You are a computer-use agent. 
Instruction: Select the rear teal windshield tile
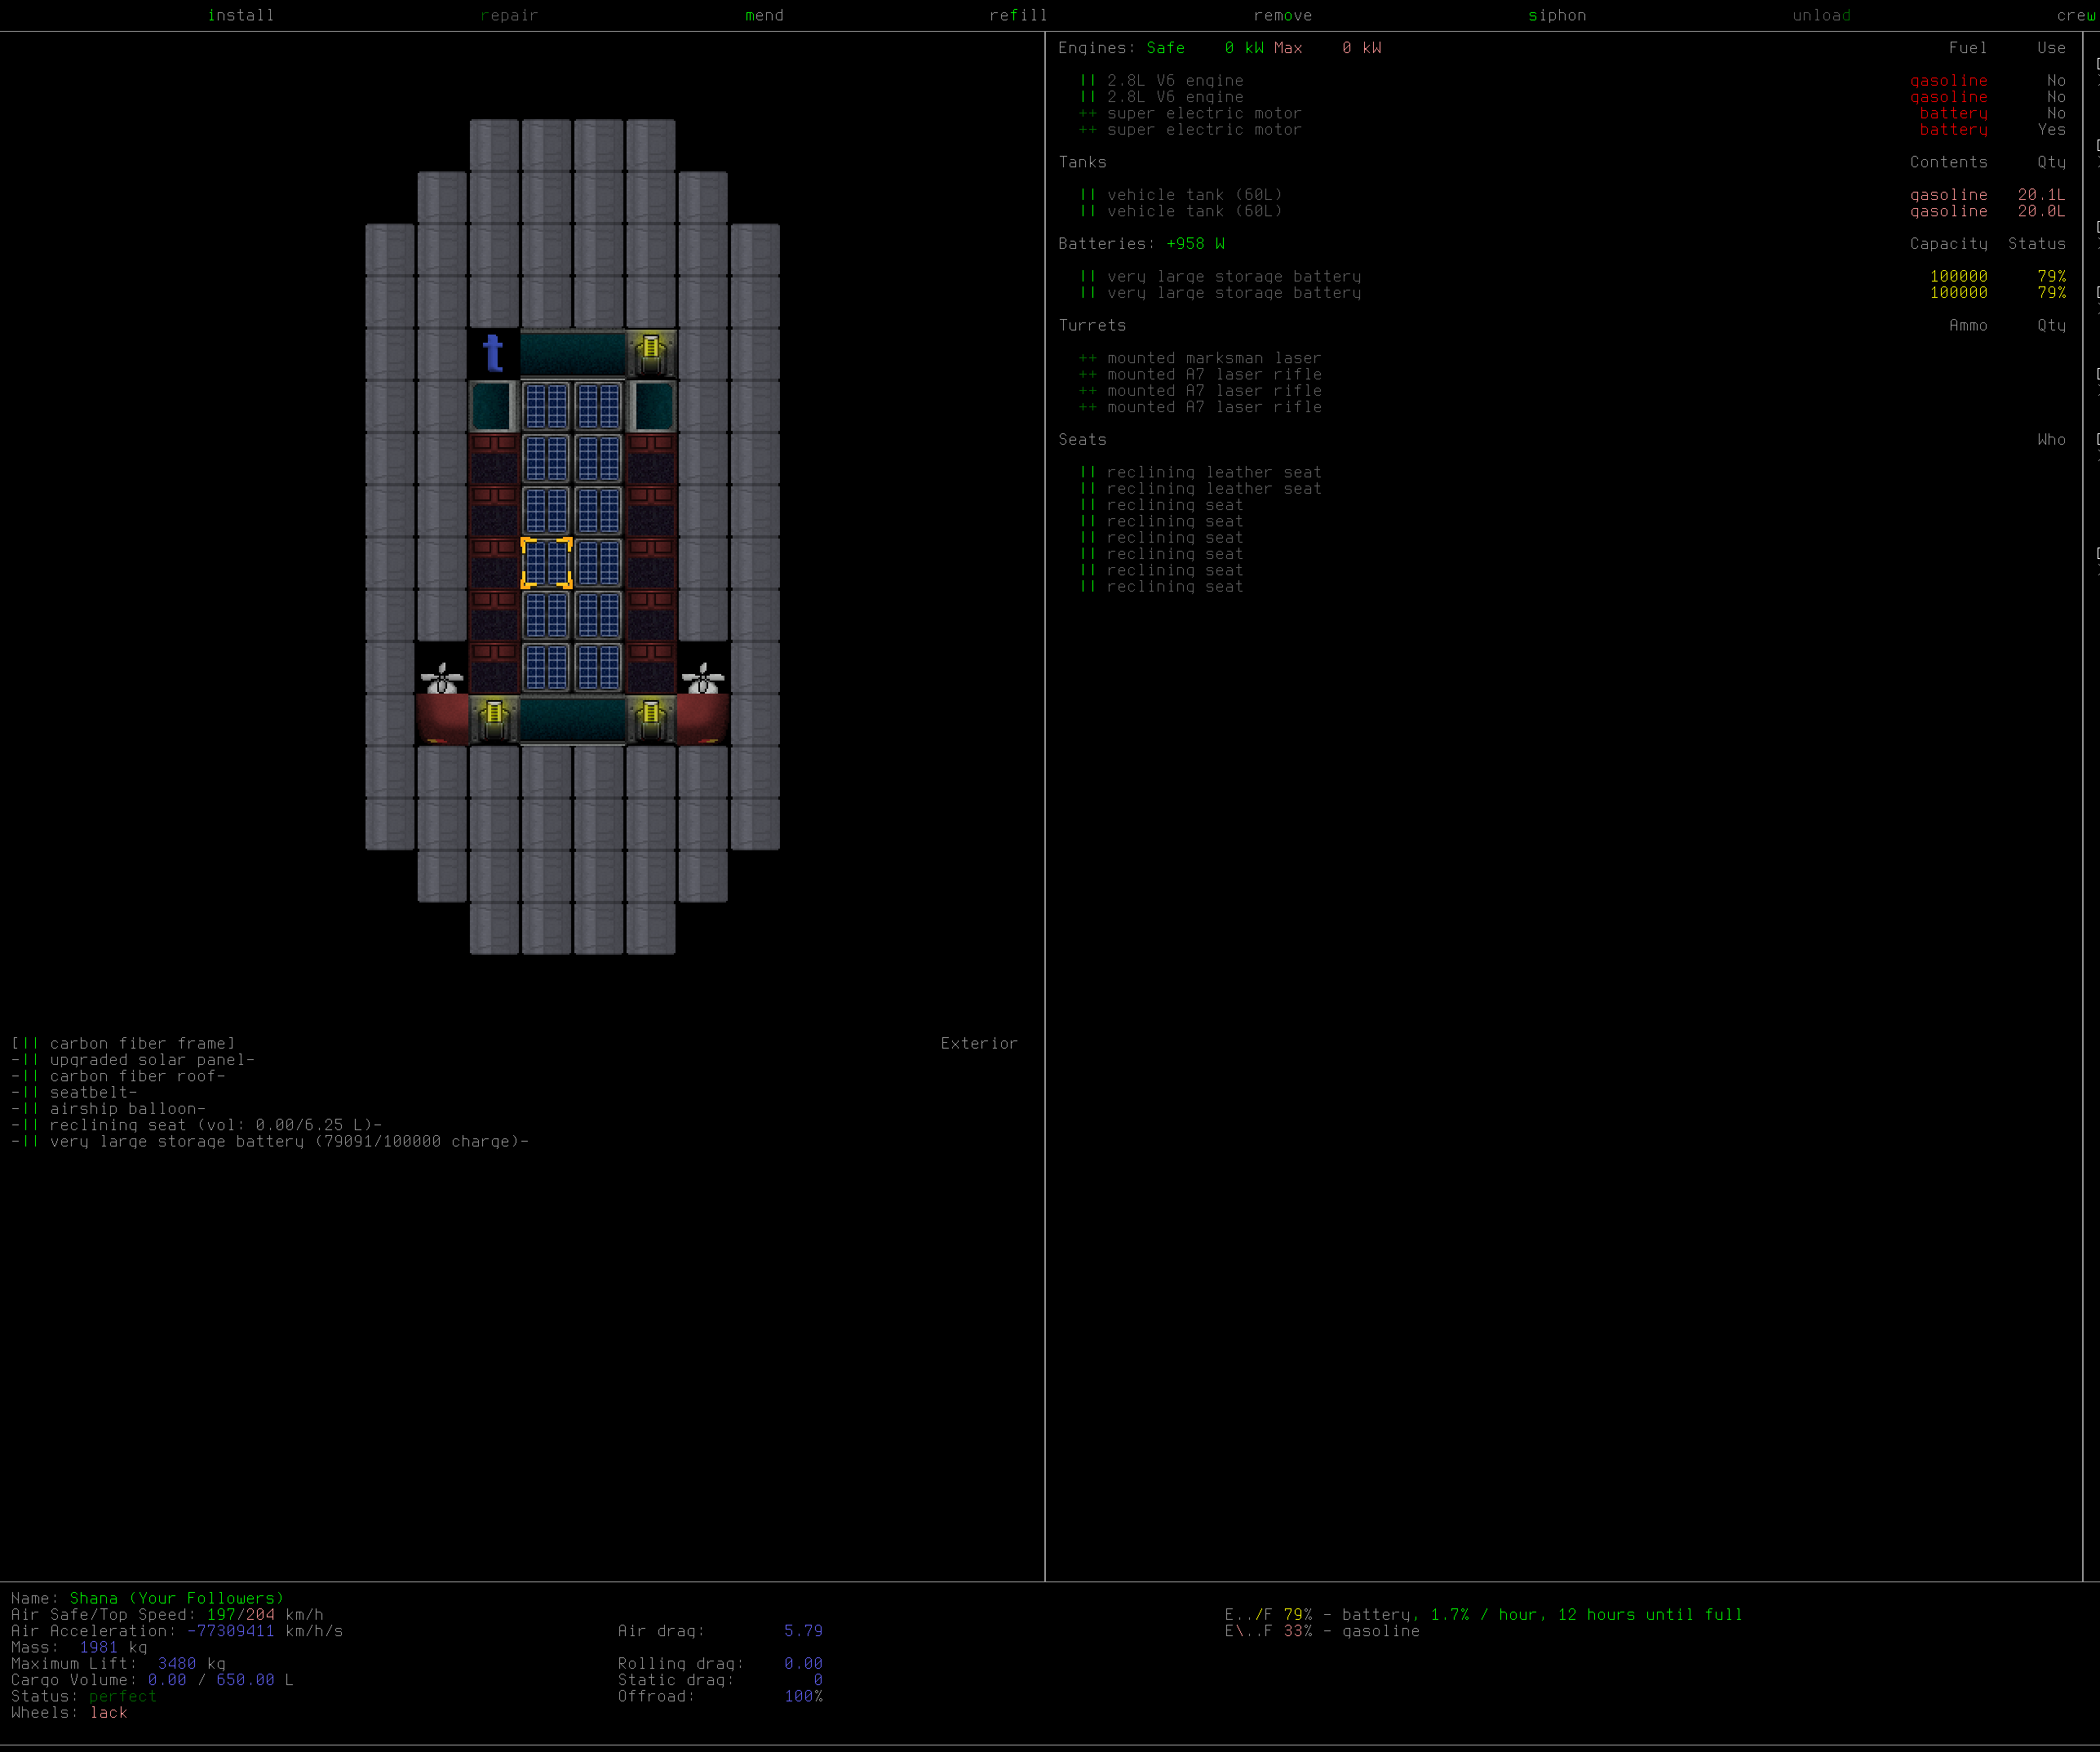click(x=572, y=719)
